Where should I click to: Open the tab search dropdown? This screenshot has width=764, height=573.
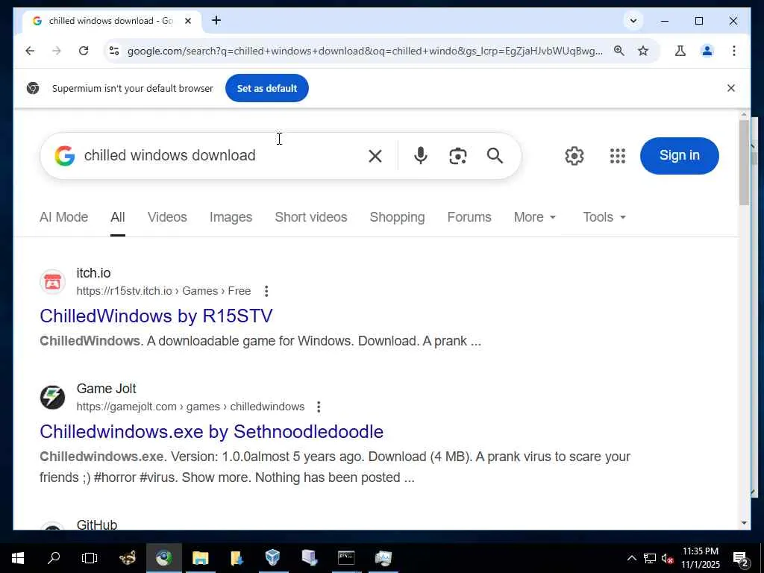pos(633,21)
